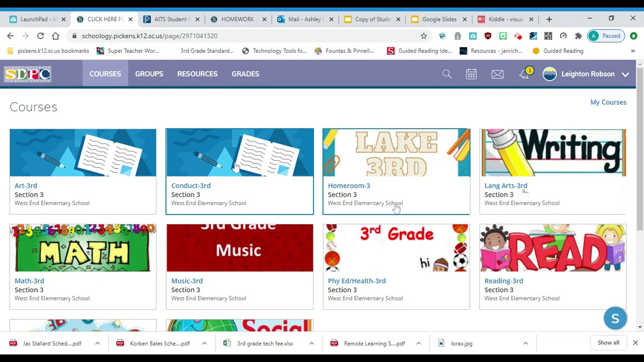This screenshot has height=362, width=644.
Task: Open the pickens.k12.sc.us bookmarks folder
Action: (48, 51)
